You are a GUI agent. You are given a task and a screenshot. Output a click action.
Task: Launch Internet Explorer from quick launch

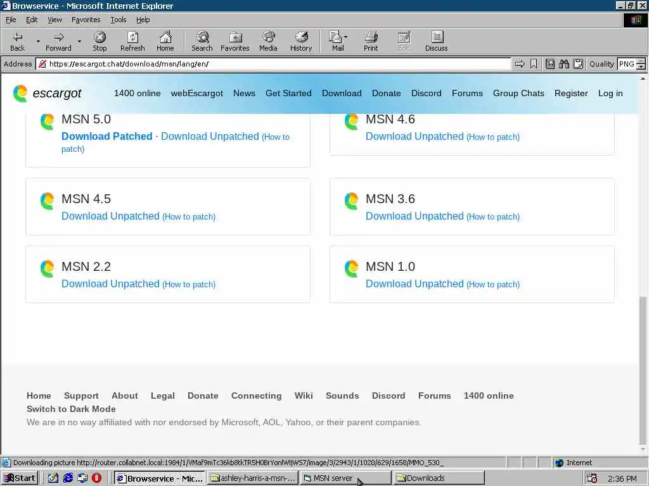[68, 478]
